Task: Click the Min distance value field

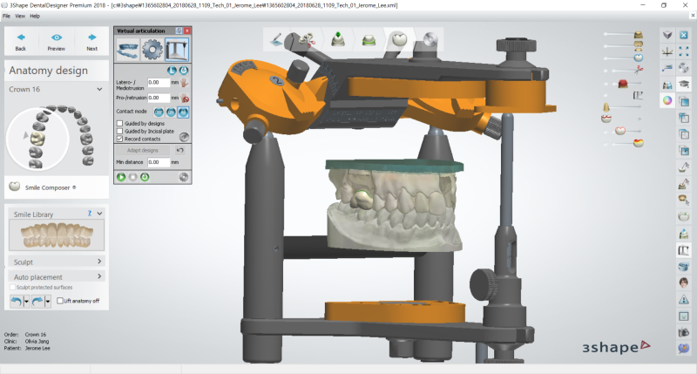Action: [x=159, y=162]
